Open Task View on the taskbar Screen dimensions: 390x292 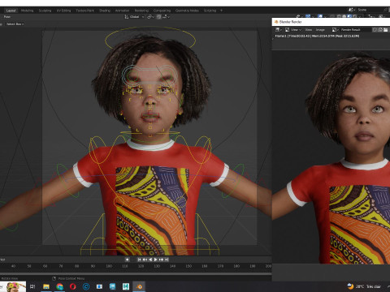click(32, 286)
